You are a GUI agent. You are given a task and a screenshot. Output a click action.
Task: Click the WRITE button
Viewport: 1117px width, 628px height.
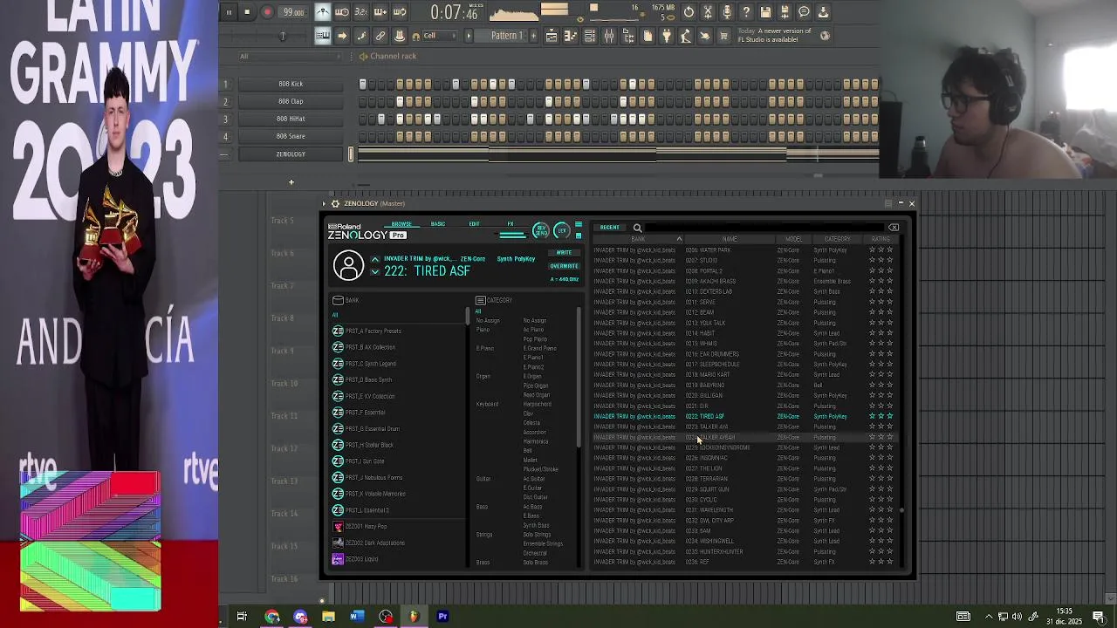pyautogui.click(x=564, y=253)
